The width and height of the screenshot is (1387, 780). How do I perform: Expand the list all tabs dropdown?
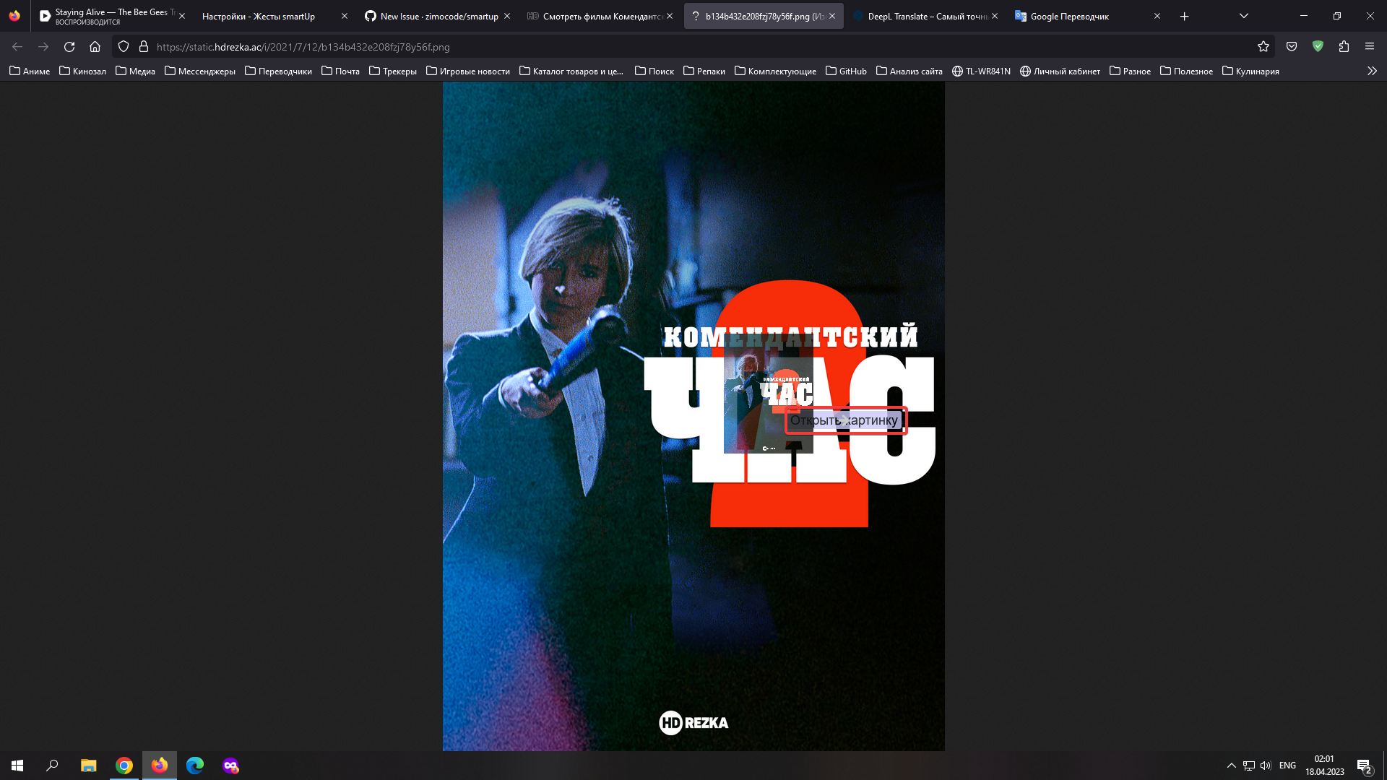click(1243, 16)
